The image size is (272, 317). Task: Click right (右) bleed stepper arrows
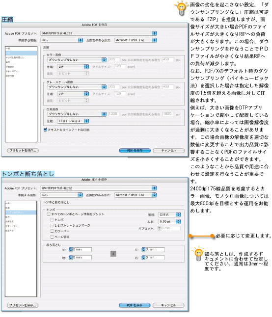[143, 257]
